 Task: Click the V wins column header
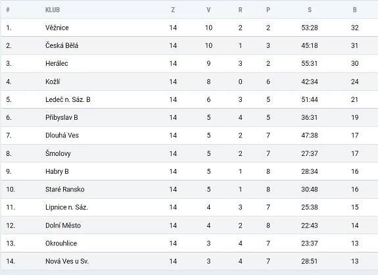point(208,10)
